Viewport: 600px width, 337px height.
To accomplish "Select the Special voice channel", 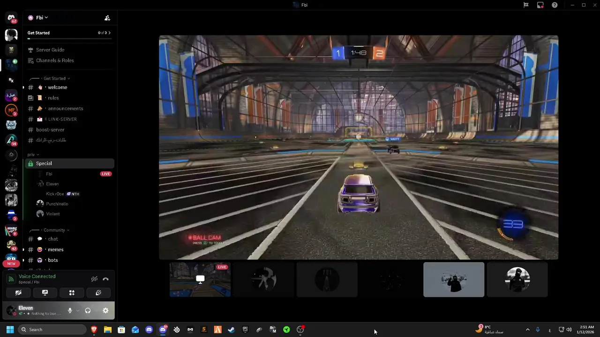I will coord(69,163).
